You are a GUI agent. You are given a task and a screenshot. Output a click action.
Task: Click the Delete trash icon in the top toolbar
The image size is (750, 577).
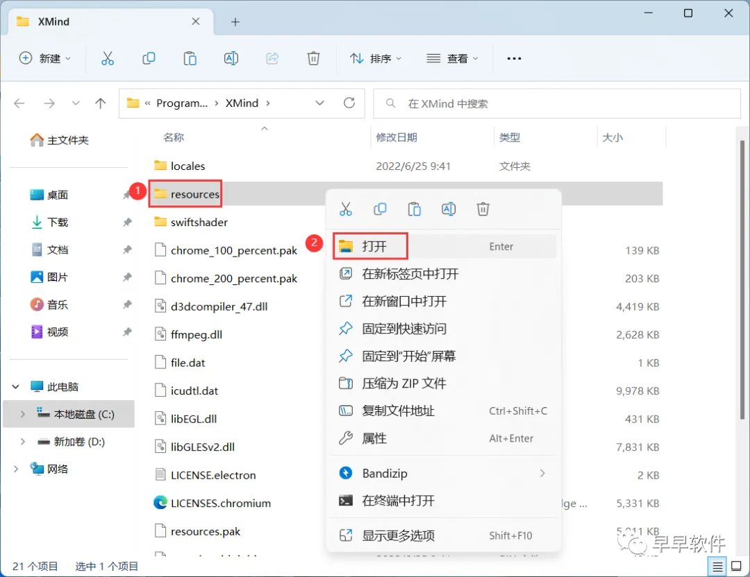pyautogui.click(x=313, y=58)
